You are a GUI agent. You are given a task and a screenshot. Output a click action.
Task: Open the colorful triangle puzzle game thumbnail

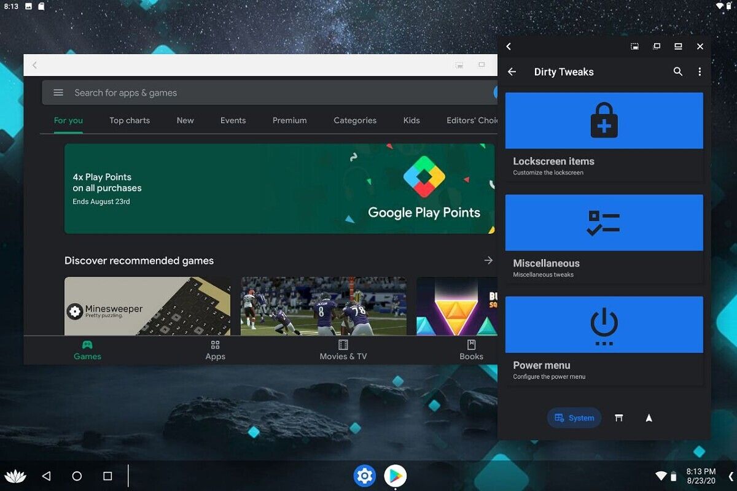(457, 306)
